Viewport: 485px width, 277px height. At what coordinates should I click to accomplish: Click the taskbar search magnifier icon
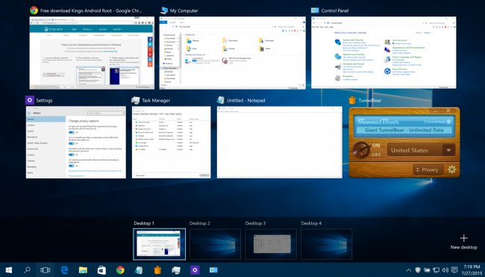27,270
